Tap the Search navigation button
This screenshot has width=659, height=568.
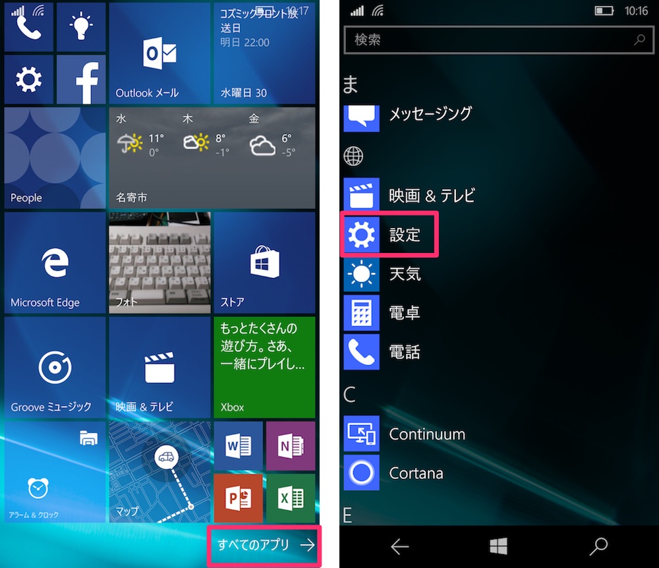click(x=598, y=546)
